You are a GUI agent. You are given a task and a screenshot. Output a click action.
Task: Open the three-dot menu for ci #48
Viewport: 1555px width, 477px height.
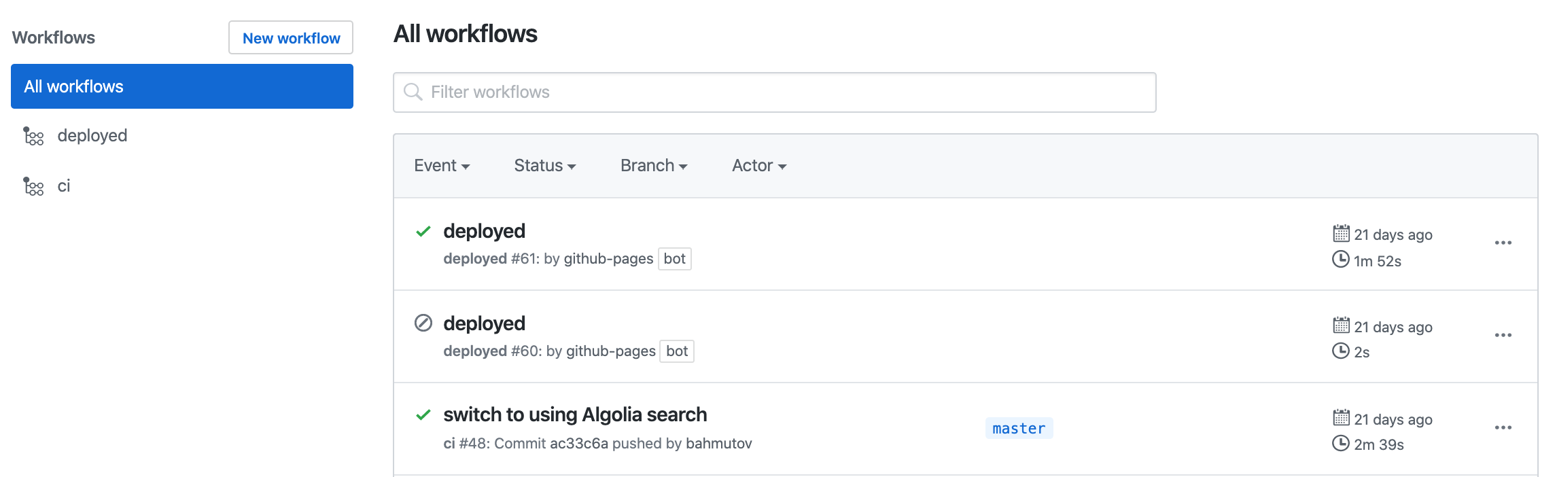pyautogui.click(x=1503, y=427)
